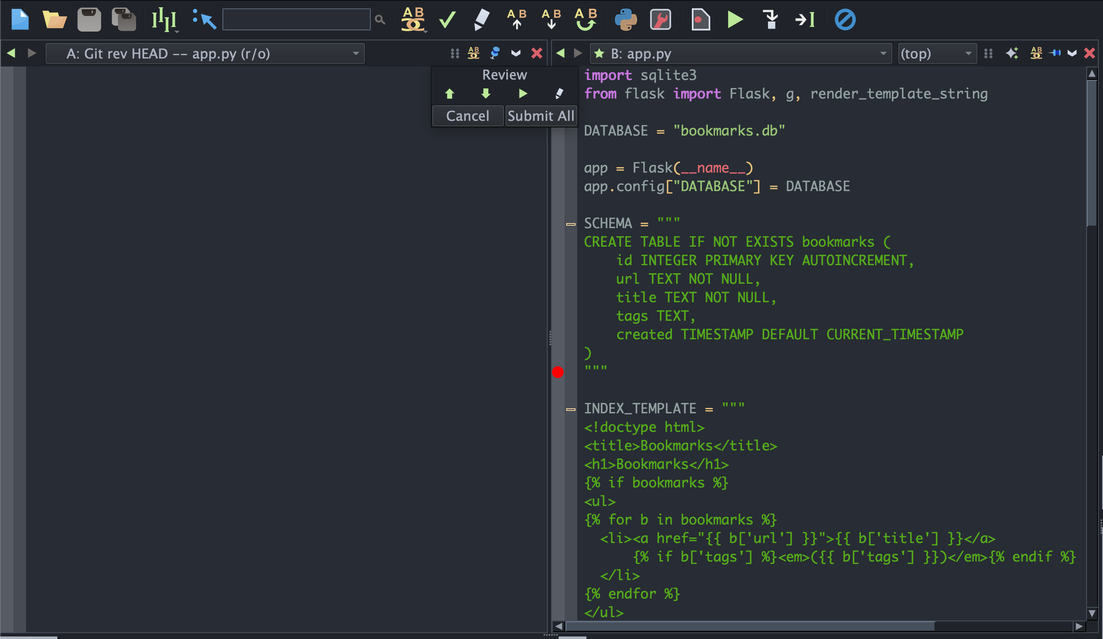Click the file with red dot icon

(700, 20)
